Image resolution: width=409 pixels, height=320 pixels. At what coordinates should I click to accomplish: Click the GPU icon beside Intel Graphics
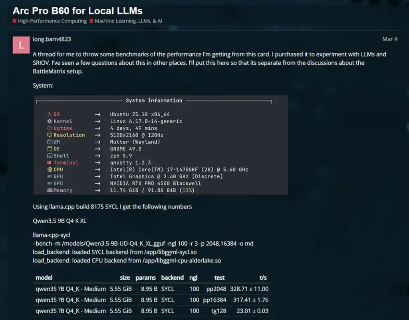49,176
